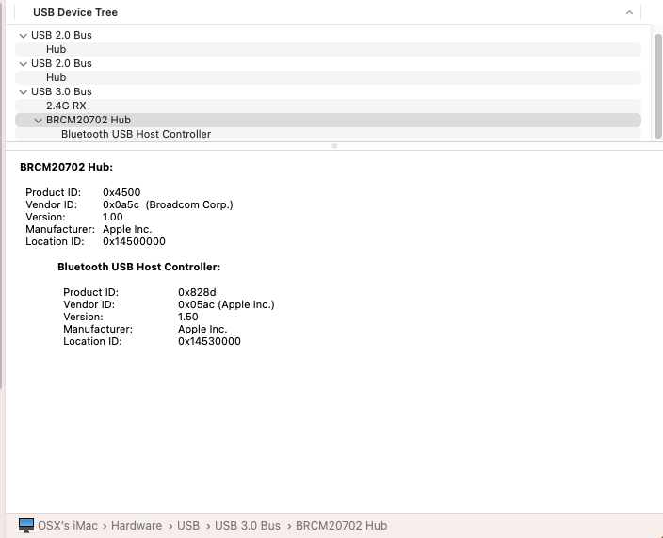The width and height of the screenshot is (663, 538).
Task: Click the USB Device Tree column header
Action: coord(328,12)
